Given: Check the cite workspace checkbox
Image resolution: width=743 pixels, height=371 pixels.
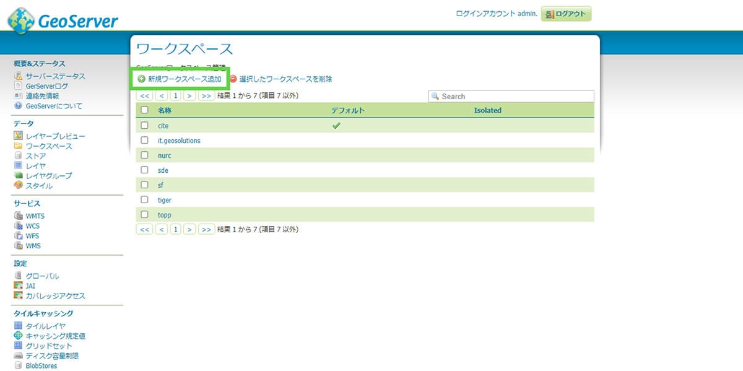Looking at the screenshot, I should click(x=145, y=125).
